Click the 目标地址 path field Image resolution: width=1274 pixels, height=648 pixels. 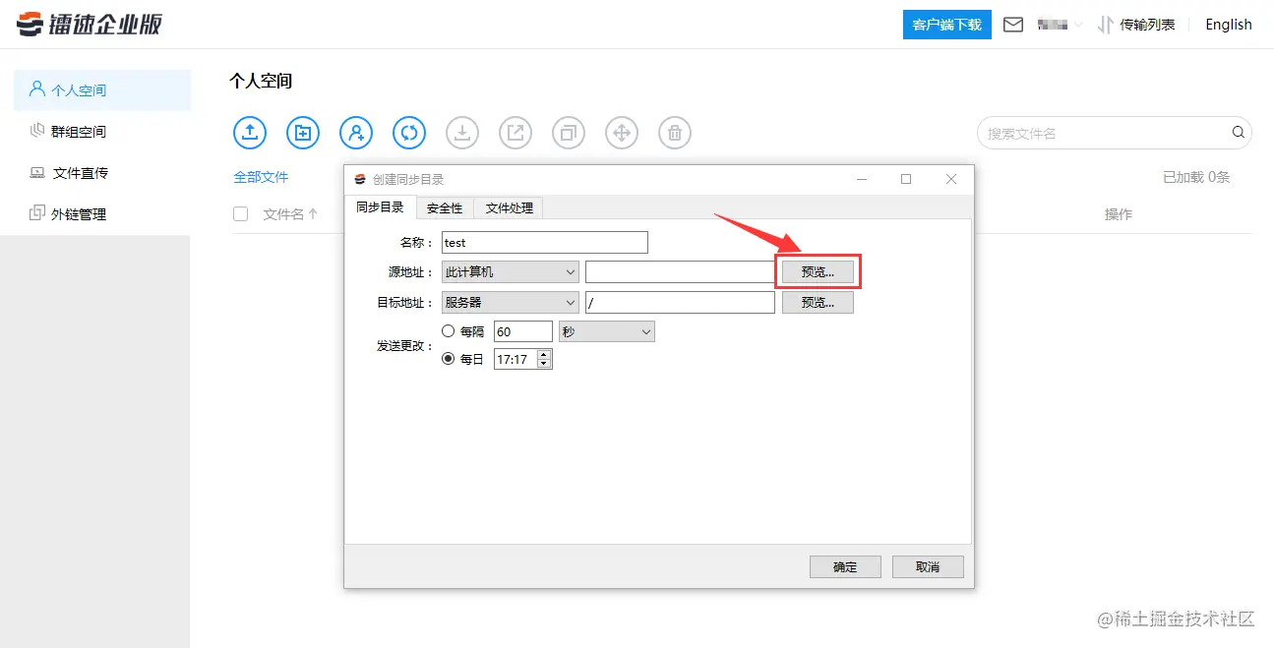pos(680,303)
